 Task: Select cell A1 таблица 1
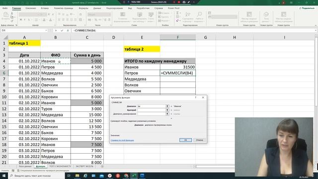[24, 43]
